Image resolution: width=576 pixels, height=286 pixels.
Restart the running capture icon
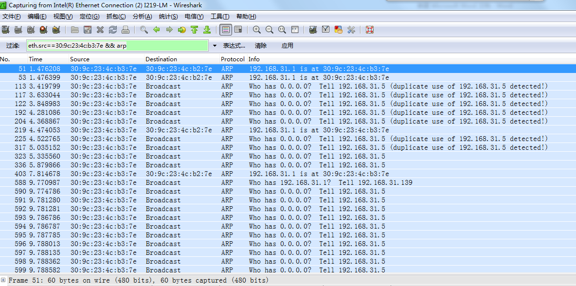[56, 30]
